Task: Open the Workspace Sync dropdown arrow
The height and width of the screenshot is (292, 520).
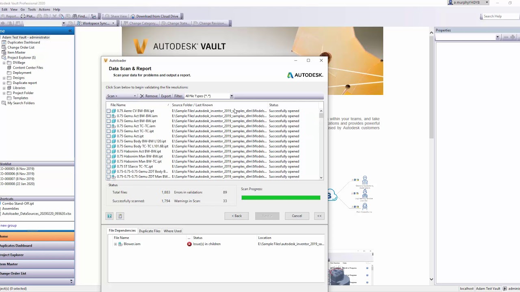Action: coord(113,24)
